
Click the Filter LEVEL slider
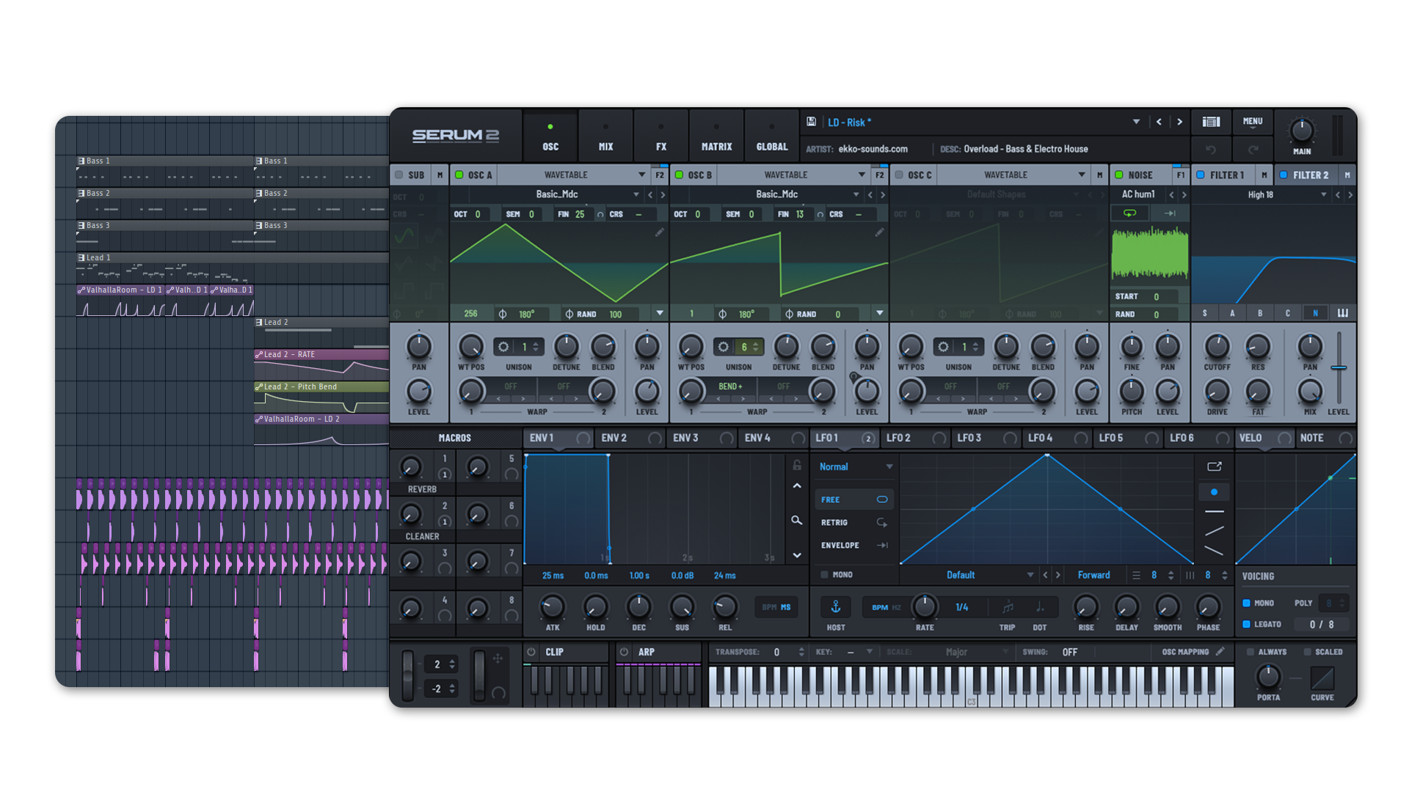[x=1339, y=367]
